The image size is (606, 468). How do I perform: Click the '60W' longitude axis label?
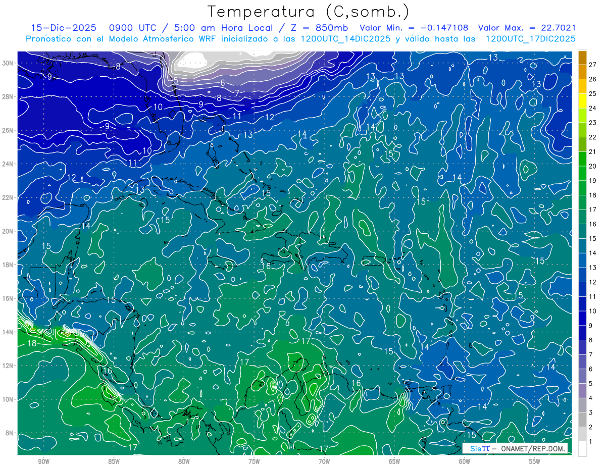tap(465, 461)
